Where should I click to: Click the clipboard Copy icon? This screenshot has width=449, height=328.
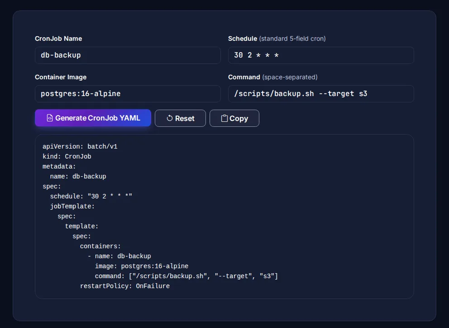click(x=224, y=118)
